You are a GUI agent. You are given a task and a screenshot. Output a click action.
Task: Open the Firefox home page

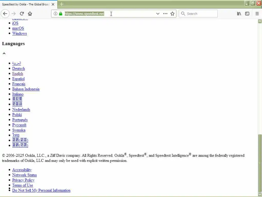click(30, 14)
